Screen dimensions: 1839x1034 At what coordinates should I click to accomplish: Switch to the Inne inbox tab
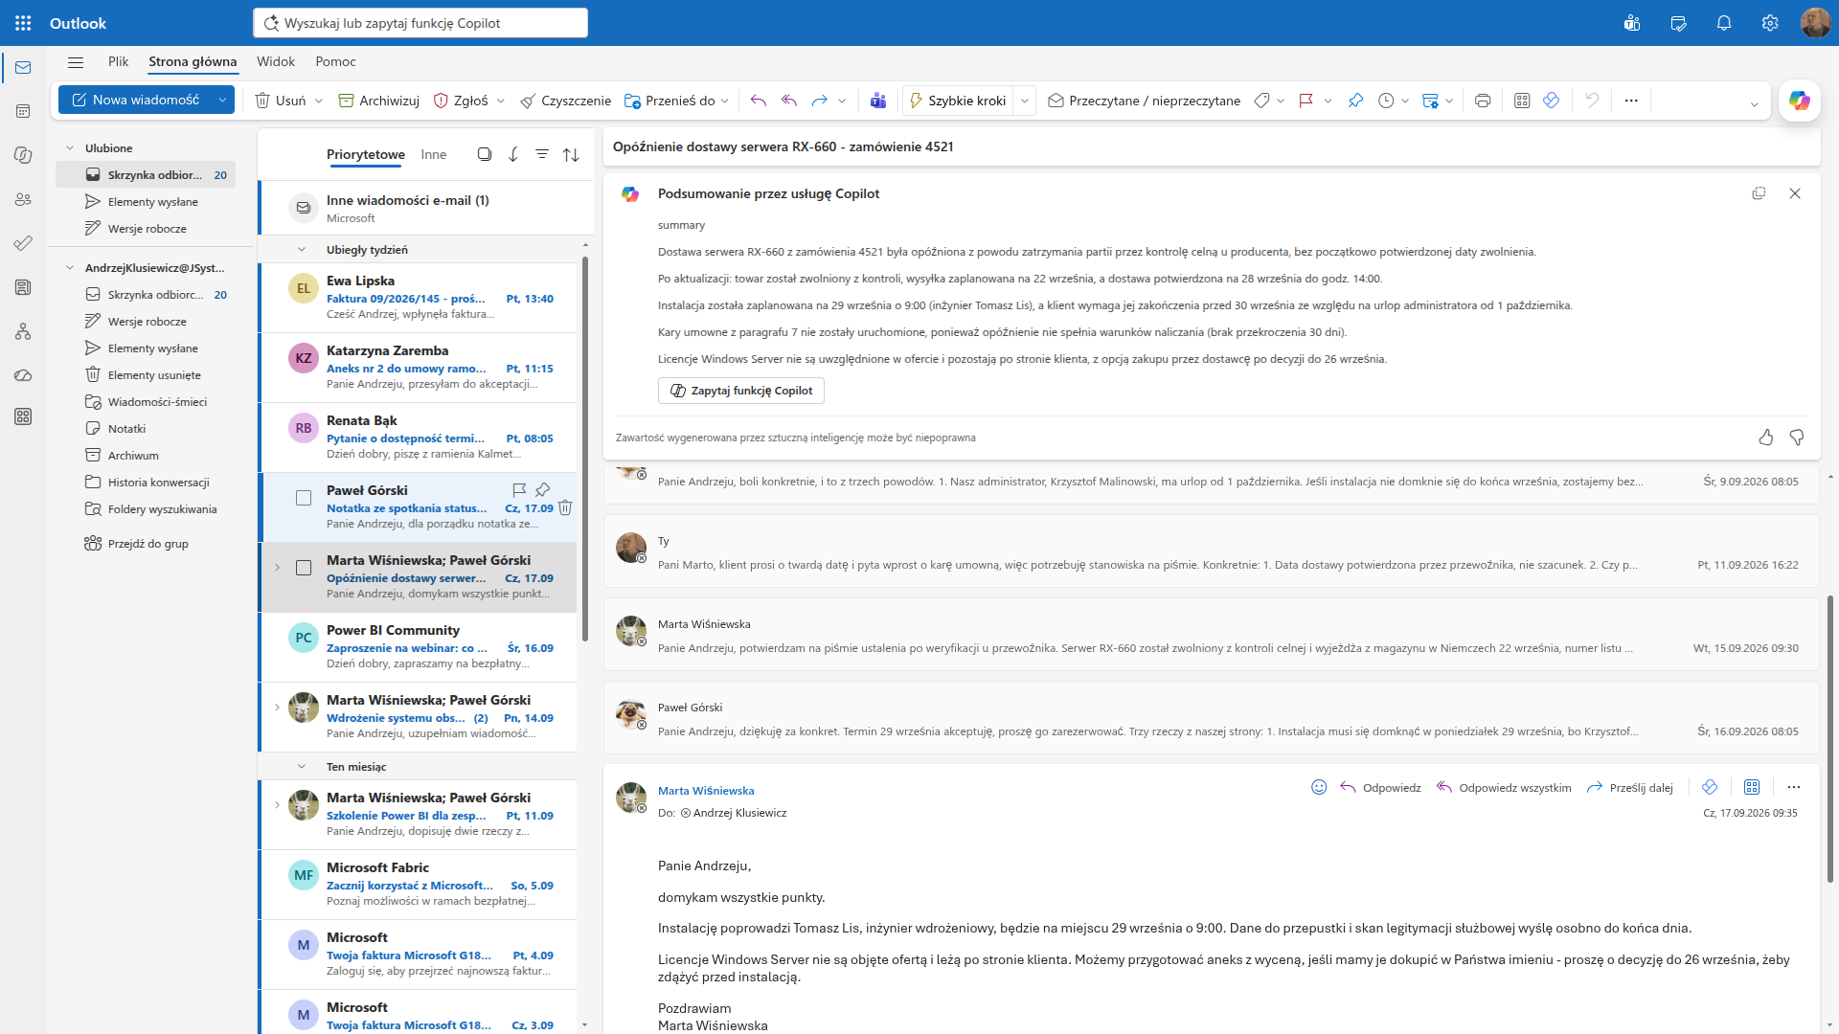click(434, 154)
